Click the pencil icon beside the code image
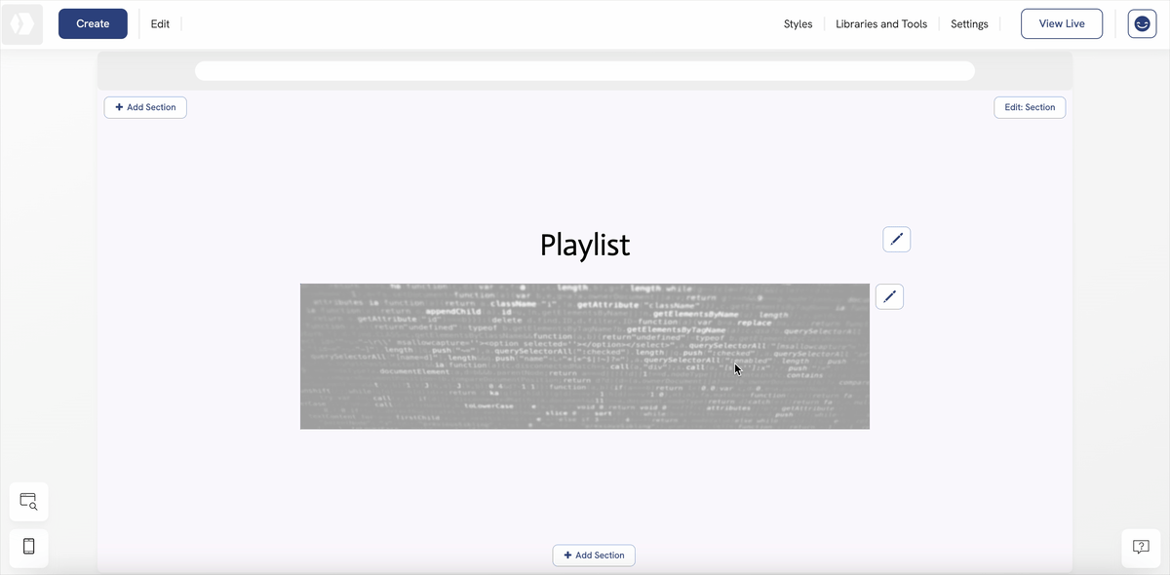This screenshot has height=575, width=1170. 889,296
